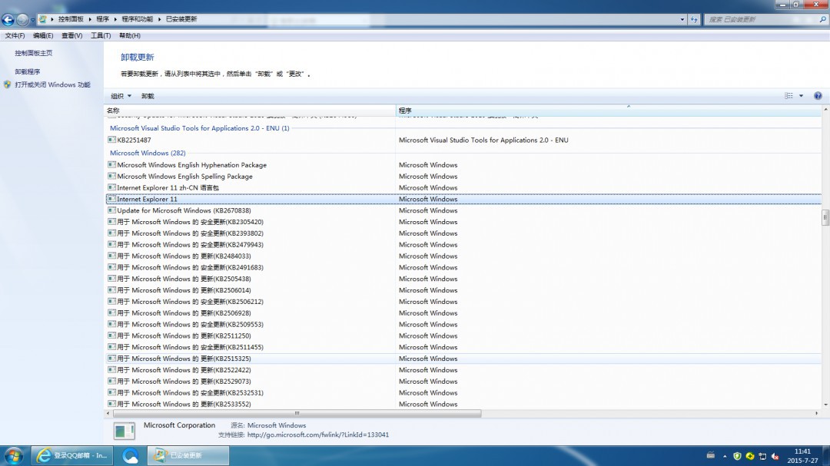Expand the 控制面板 breadcrumb arrow
Viewport: 830px width, 466px height.
click(x=89, y=19)
